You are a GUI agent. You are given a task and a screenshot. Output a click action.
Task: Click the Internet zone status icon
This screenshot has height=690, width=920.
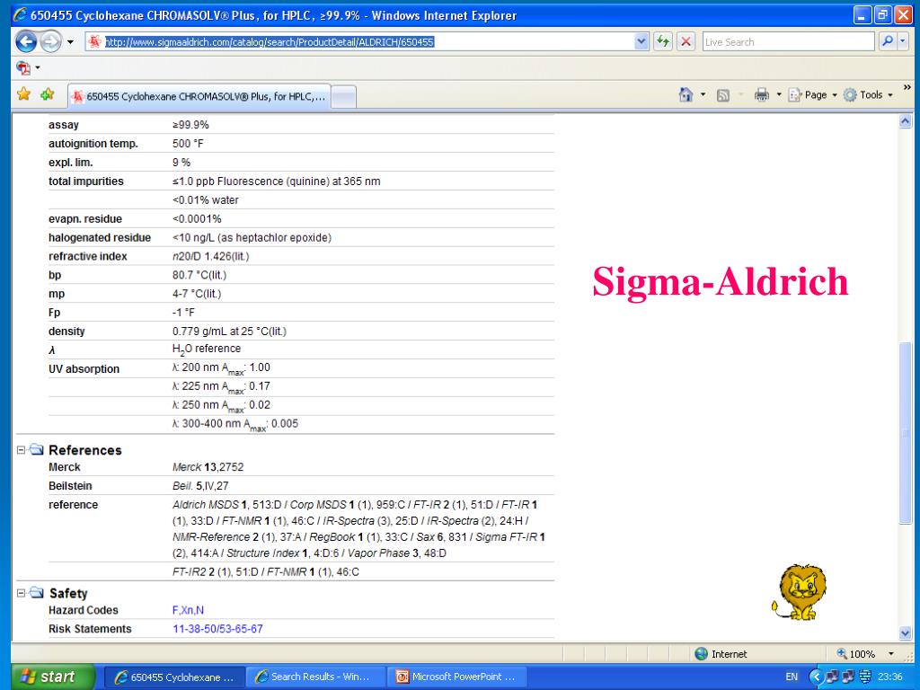(x=701, y=654)
